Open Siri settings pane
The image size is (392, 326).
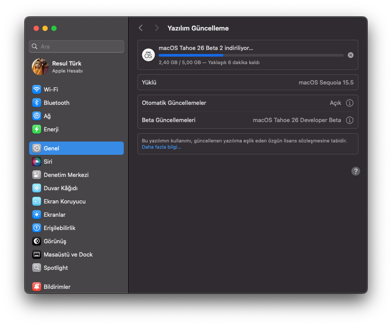tap(48, 161)
